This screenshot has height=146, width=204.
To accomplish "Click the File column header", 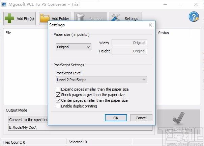I will [8, 33].
